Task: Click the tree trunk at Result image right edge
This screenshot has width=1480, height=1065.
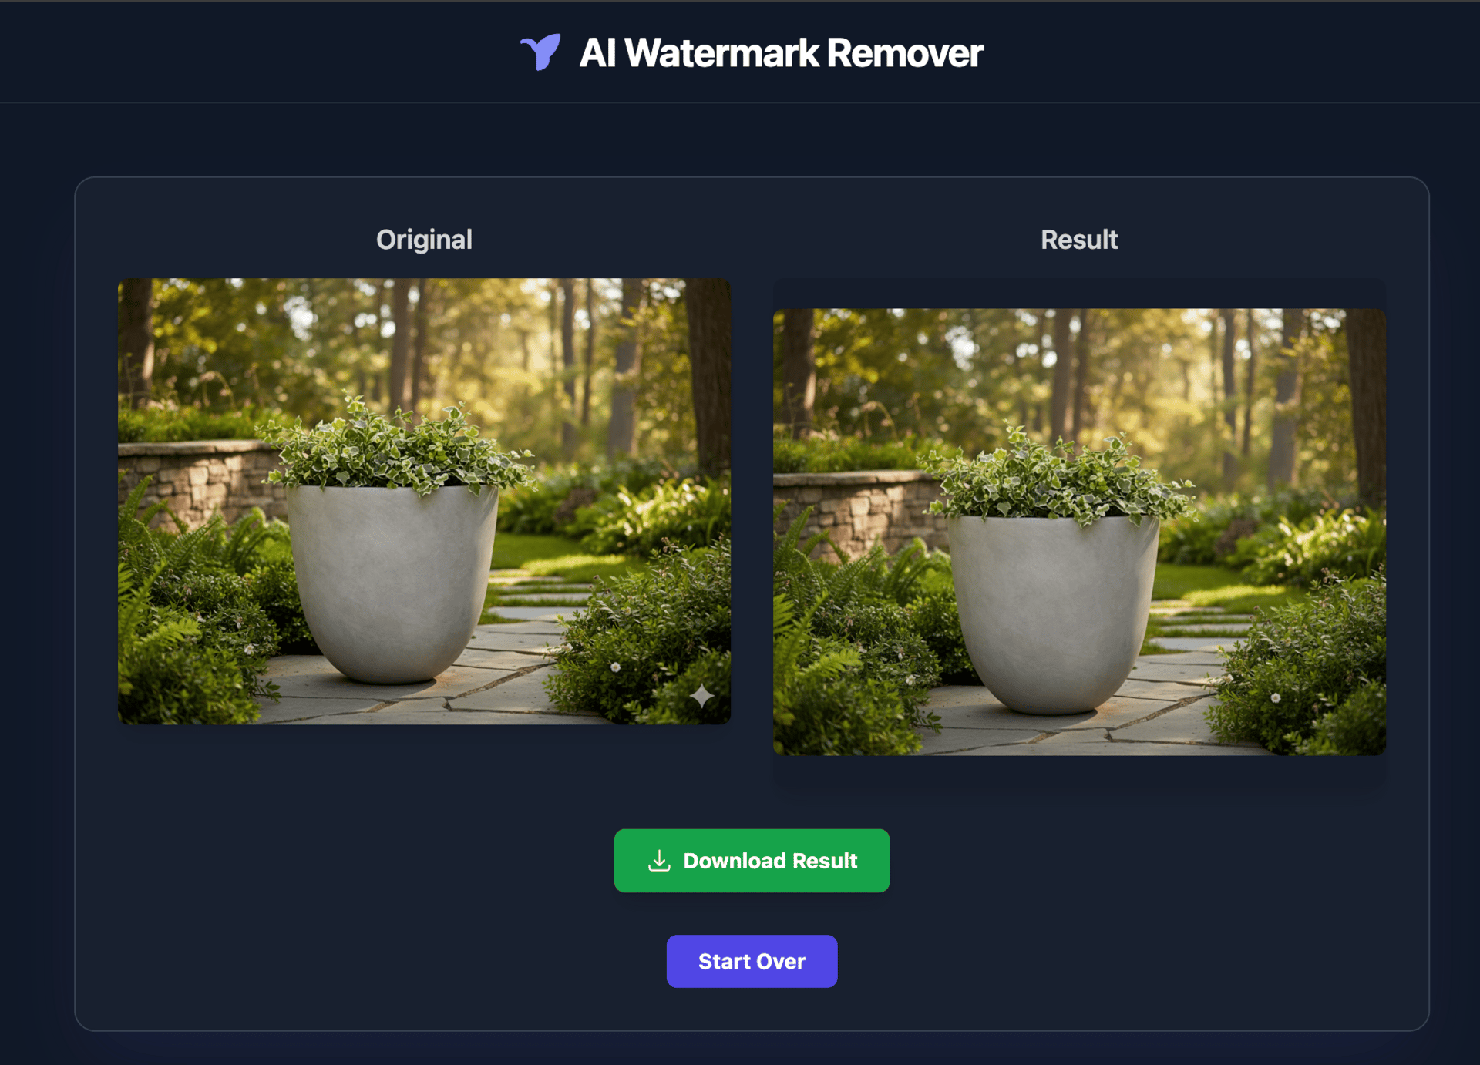Action: (1367, 408)
